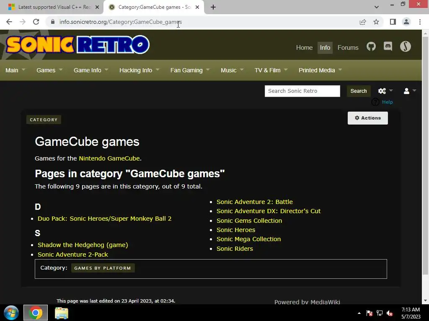Viewport: 429px width, 321px height.
Task: Click the Search button
Action: pos(359,91)
